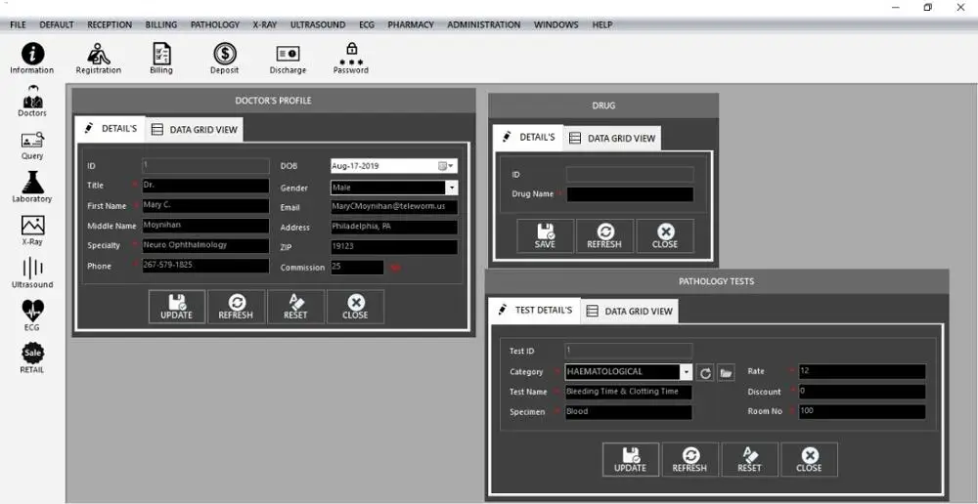Switch to Data Grid View in Drug panel
Viewport: 978px width, 504px height.
[x=612, y=139]
